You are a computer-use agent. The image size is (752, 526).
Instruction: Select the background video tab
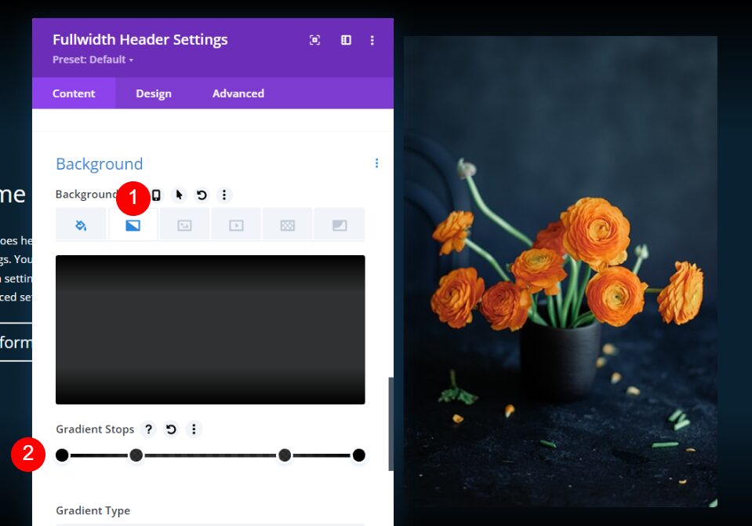pyautogui.click(x=236, y=225)
